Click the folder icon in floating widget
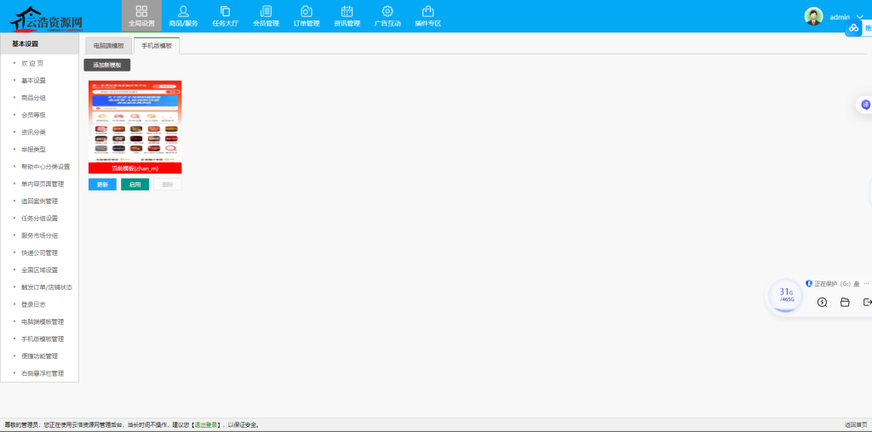The height and width of the screenshot is (432, 872). [845, 302]
